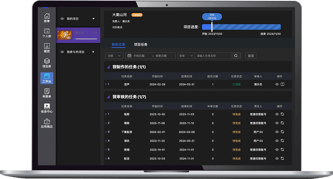Click the 结束日期 end date field
This screenshot has height=179, width=333.
point(161,56)
